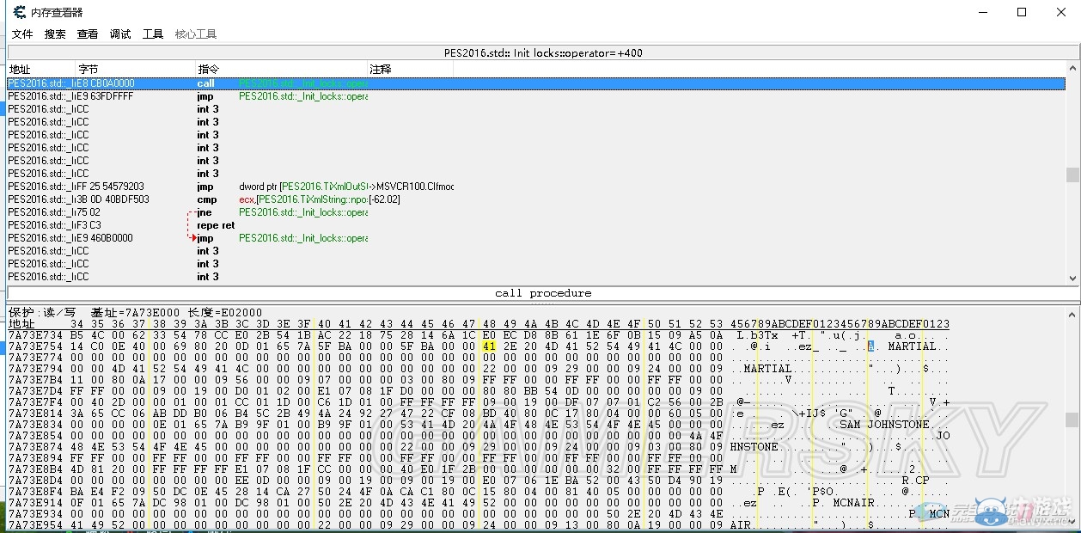
Task: Select the highlighted call row with bytes E8 CB0A0000
Action: [535, 83]
